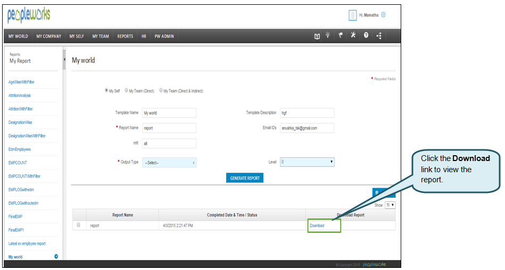Select the My Team (Direct) radio option
This screenshot has height=270, width=505.
(x=127, y=91)
